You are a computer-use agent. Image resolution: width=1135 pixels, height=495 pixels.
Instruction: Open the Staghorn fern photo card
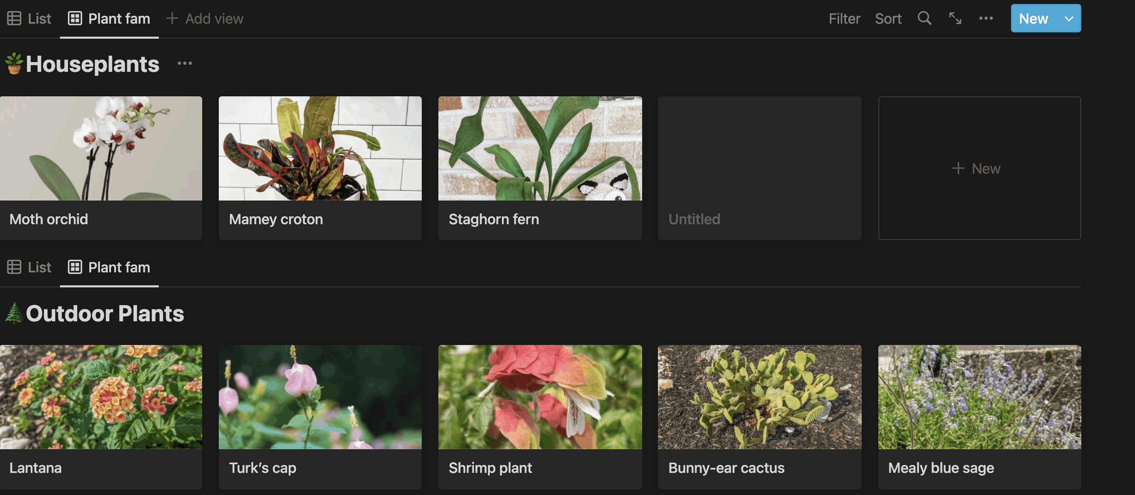click(540, 148)
